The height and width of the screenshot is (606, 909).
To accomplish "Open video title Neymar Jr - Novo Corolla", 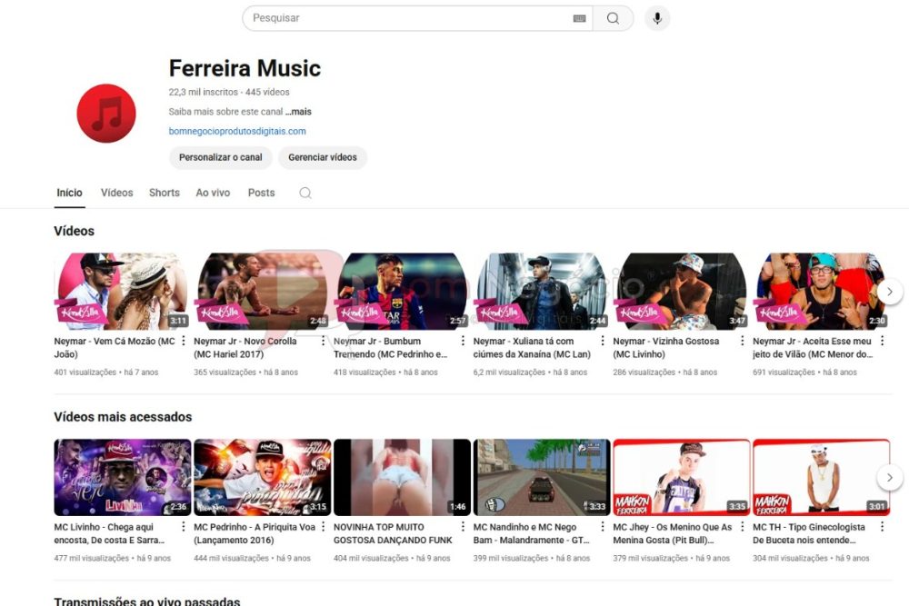I will click(245, 348).
